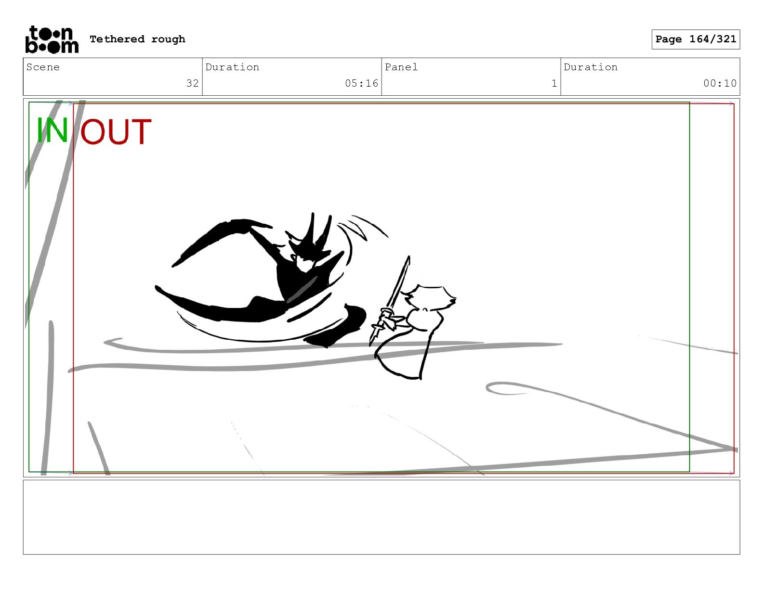This screenshot has width=763, height=589.
Task: Click the Toon Boom logo
Action: (52, 39)
